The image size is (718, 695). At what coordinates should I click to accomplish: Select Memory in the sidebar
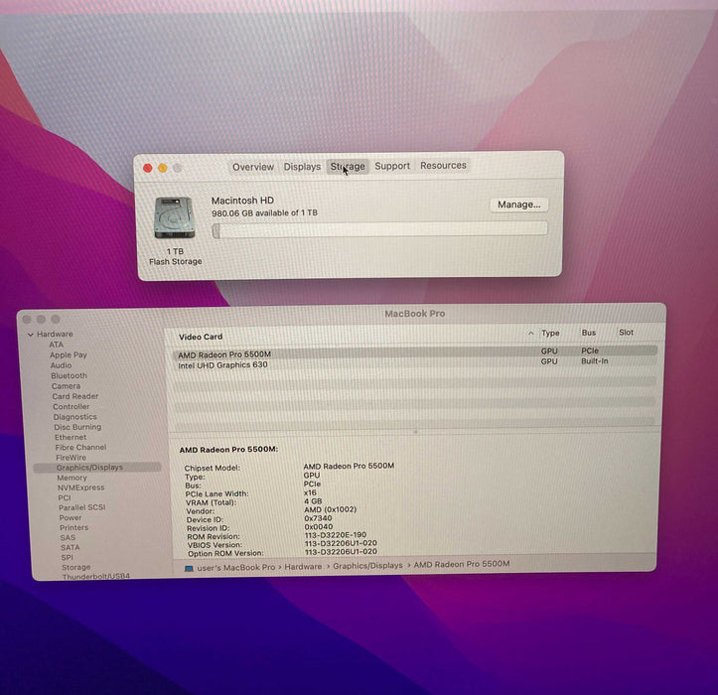[72, 478]
